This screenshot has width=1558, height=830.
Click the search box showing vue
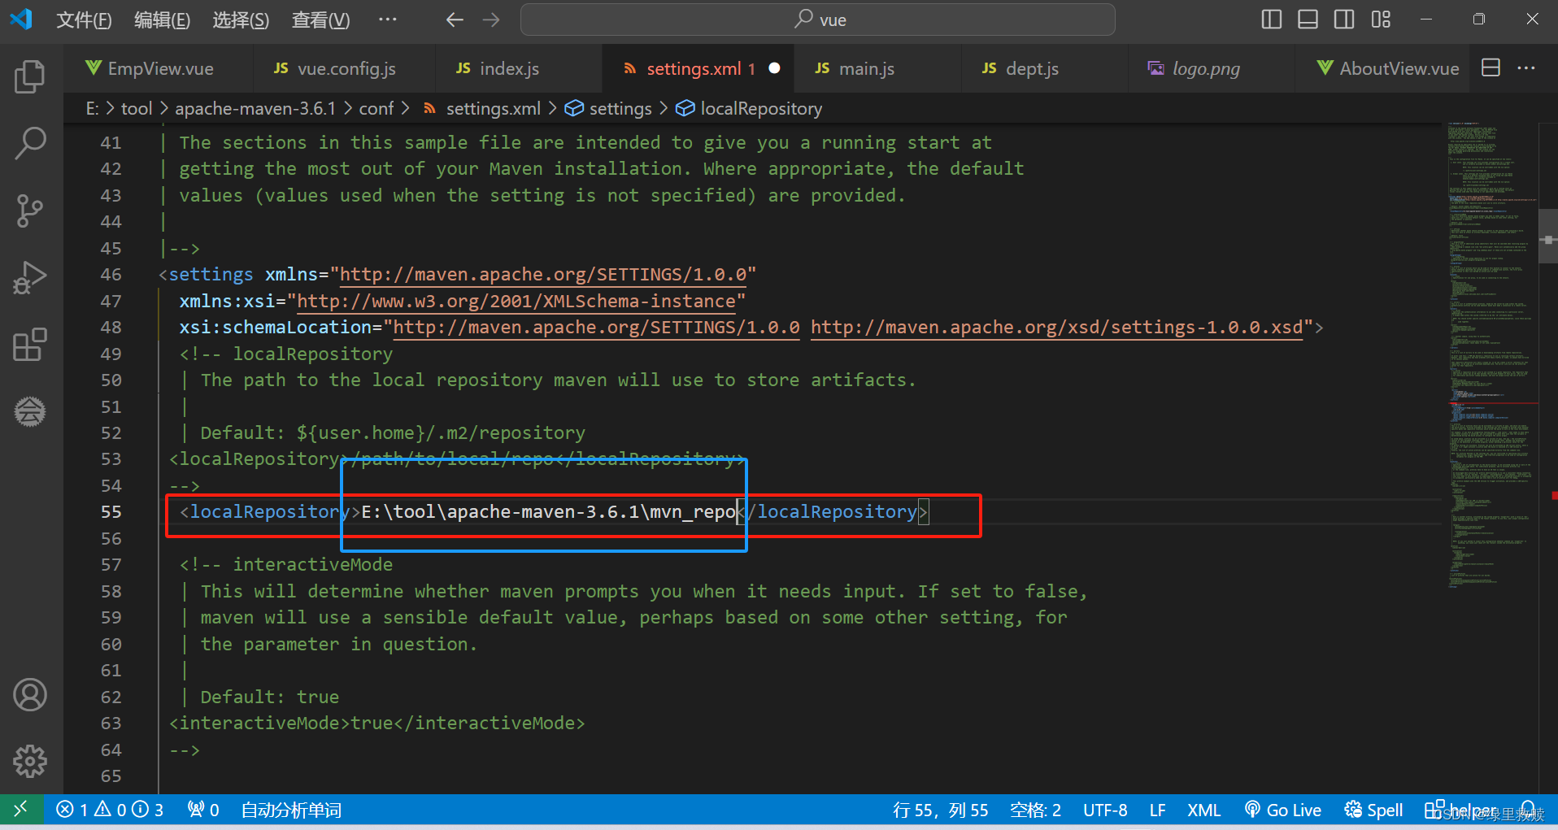coord(817,20)
